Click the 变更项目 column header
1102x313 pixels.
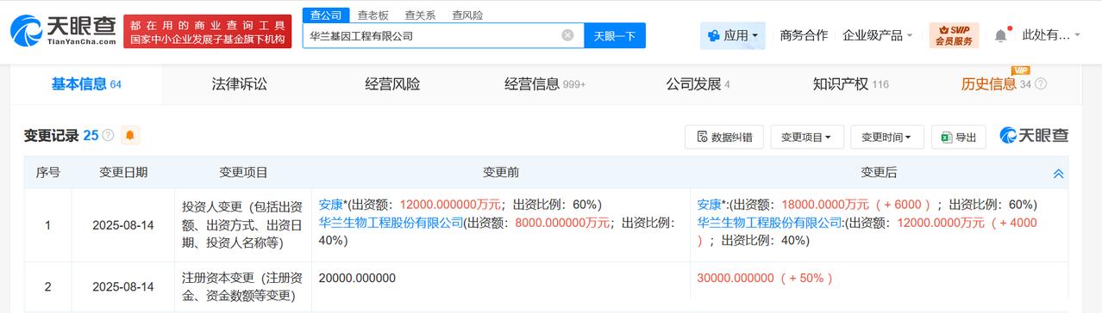(243, 173)
